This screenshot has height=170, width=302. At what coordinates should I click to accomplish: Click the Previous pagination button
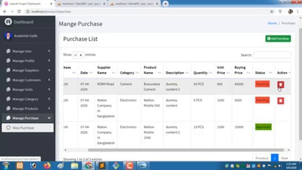pyautogui.click(x=262, y=158)
